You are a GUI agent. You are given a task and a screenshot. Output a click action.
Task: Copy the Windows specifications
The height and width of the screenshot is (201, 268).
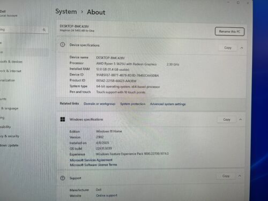point(227,120)
